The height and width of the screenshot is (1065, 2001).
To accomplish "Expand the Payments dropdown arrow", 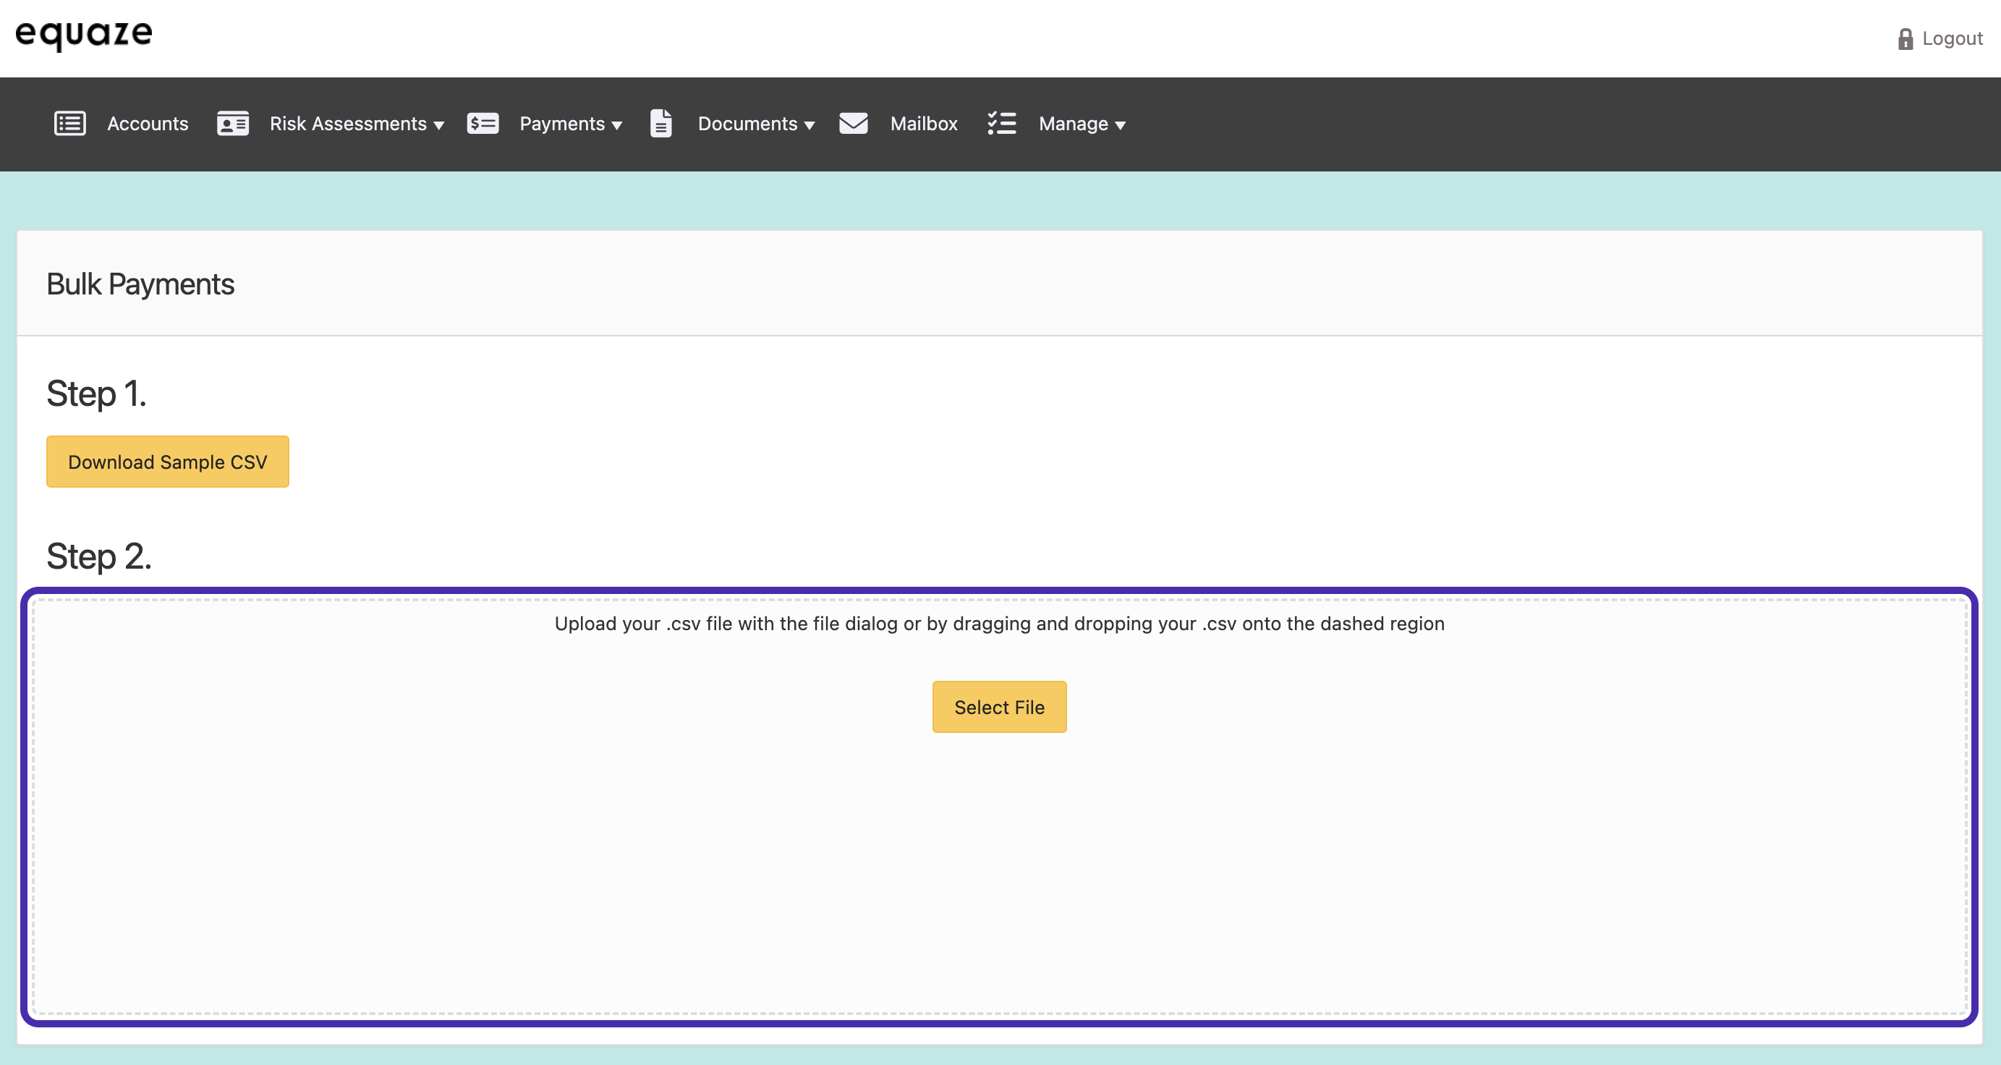I will pyautogui.click(x=617, y=125).
